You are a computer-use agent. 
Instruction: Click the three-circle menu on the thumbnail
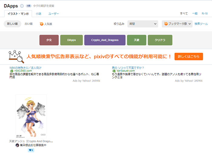[43, 135]
